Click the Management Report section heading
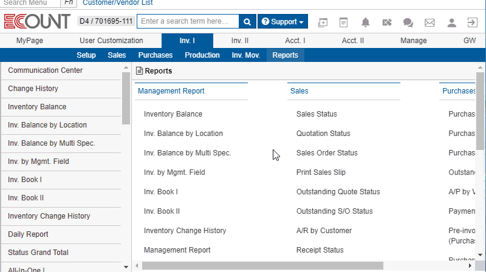 171,91
